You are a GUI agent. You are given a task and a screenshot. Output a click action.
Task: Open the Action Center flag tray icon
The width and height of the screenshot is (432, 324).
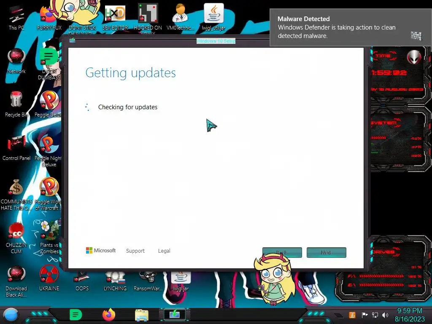coord(364,315)
